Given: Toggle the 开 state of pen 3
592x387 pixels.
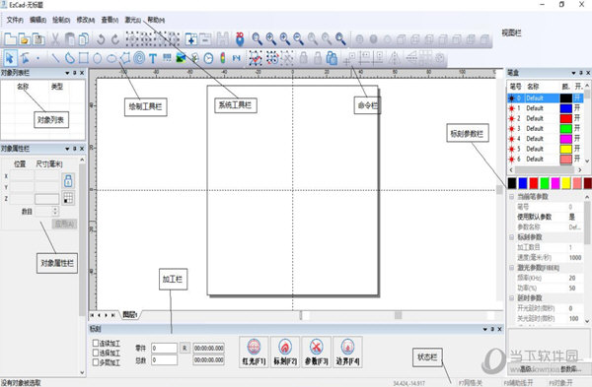Looking at the screenshot, I should [x=577, y=128].
